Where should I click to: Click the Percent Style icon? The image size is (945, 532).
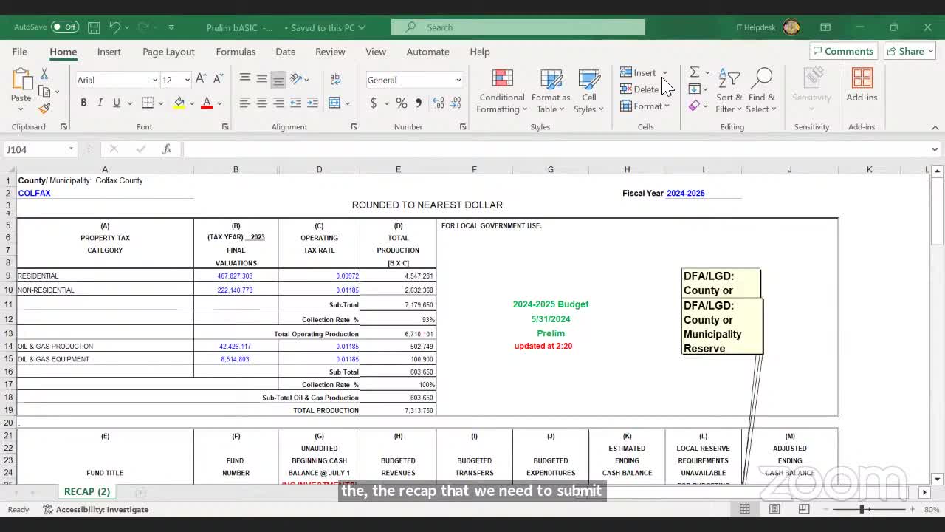401,103
